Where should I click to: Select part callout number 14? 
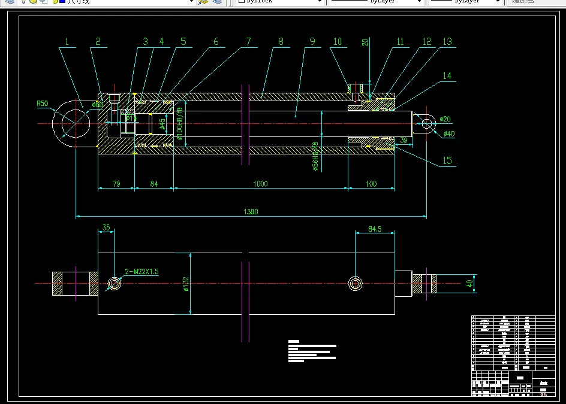tap(447, 75)
